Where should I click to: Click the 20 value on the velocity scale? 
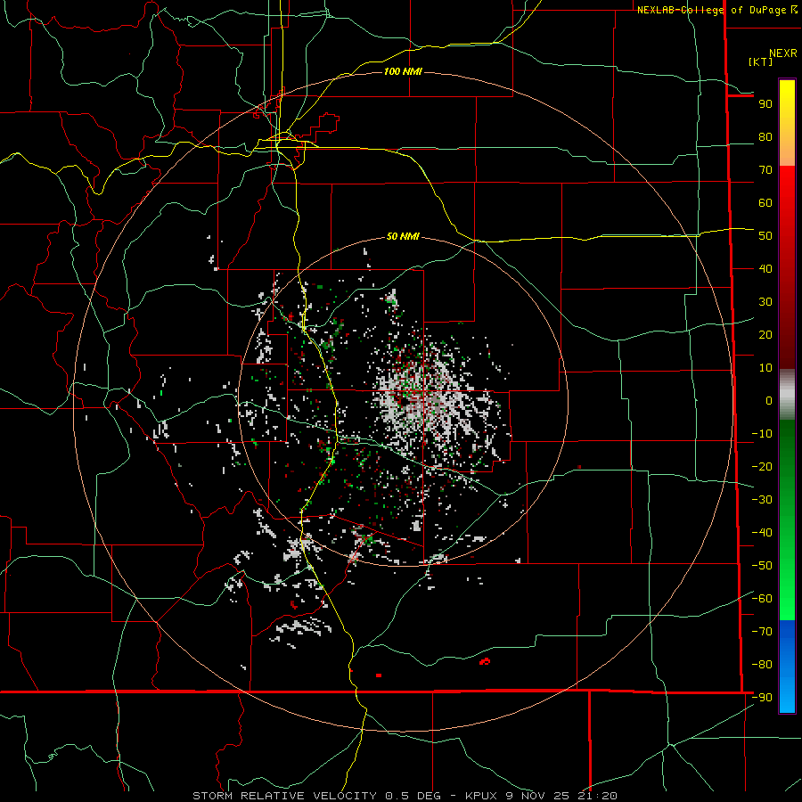tap(765, 334)
